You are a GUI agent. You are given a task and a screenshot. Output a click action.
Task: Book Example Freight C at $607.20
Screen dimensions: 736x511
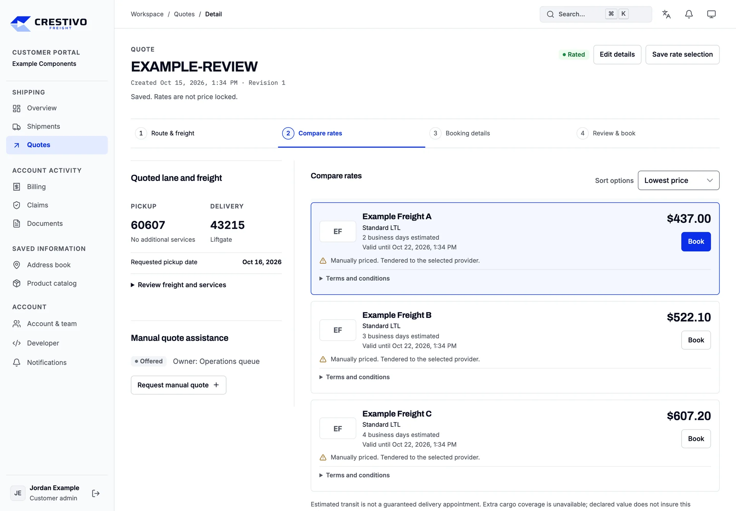pos(696,439)
